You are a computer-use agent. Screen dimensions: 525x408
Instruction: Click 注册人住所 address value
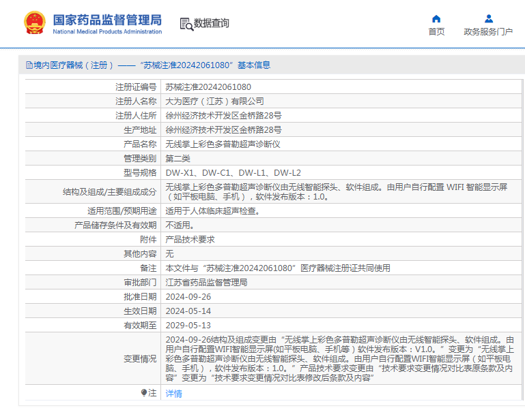tap(223, 116)
